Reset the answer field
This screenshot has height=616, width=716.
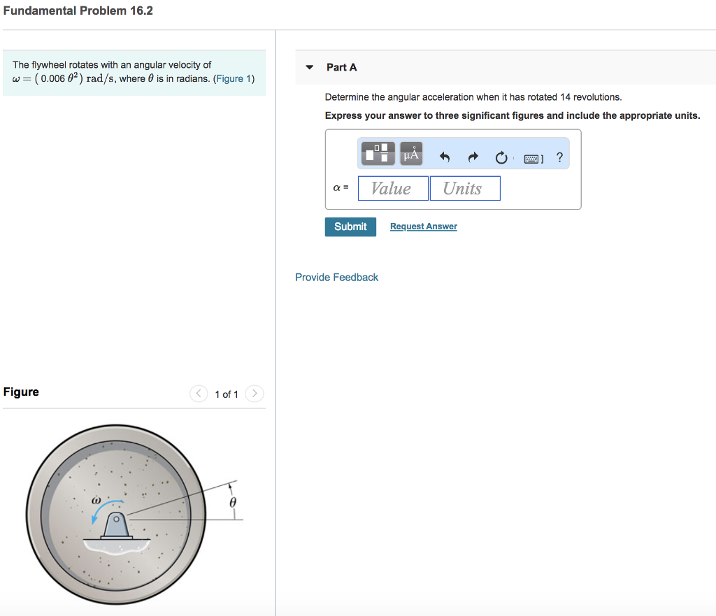tap(501, 157)
